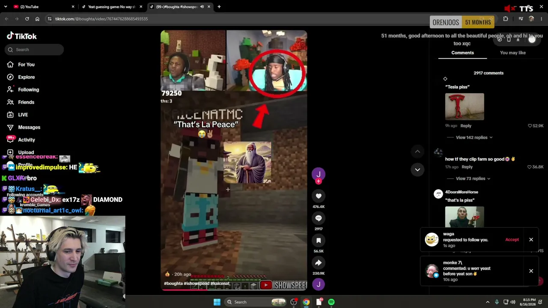Accept waga's follow request

coord(512,240)
